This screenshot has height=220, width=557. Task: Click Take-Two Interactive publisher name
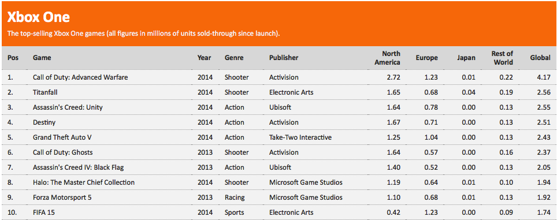tap(300, 137)
